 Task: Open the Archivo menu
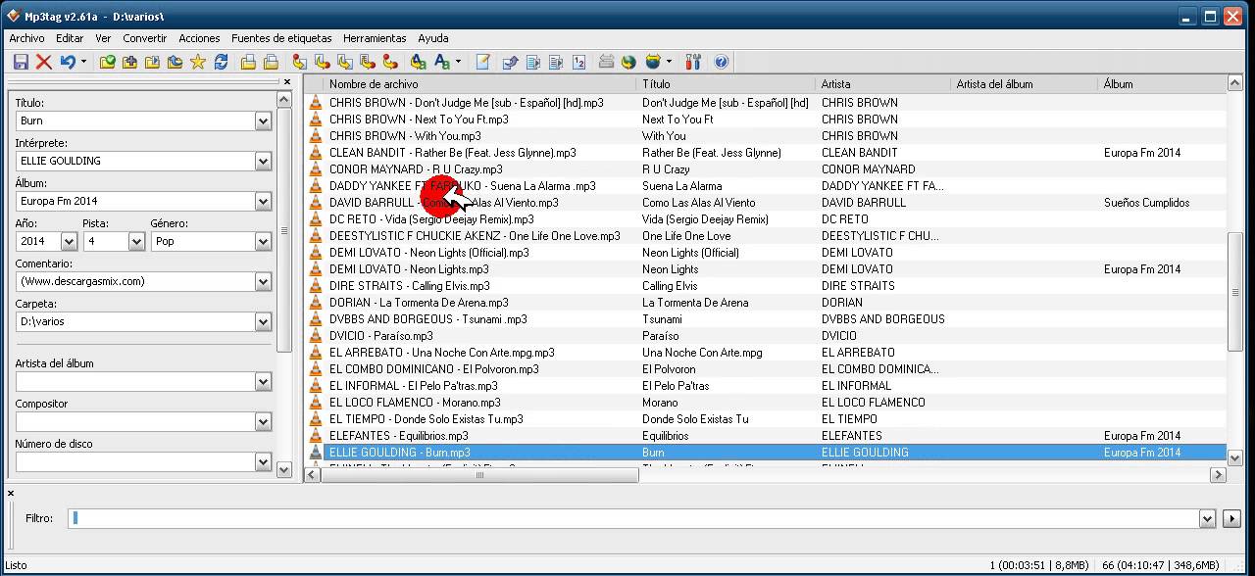(26, 38)
